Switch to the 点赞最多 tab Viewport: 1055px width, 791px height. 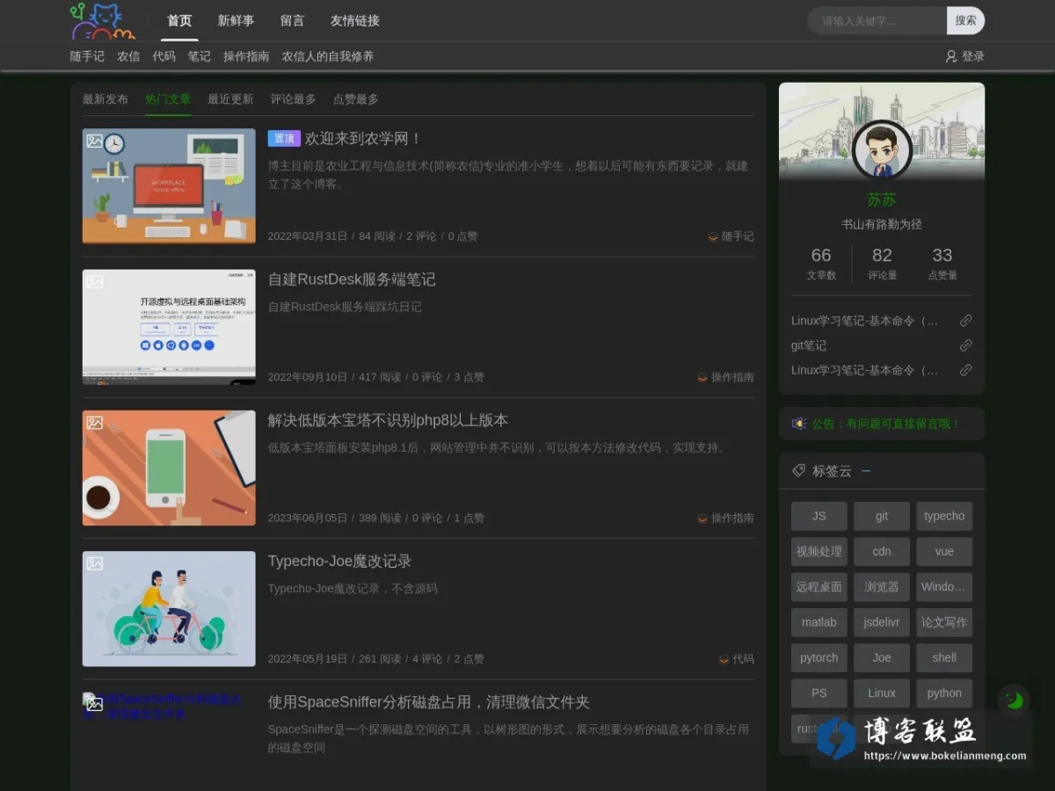tap(355, 99)
